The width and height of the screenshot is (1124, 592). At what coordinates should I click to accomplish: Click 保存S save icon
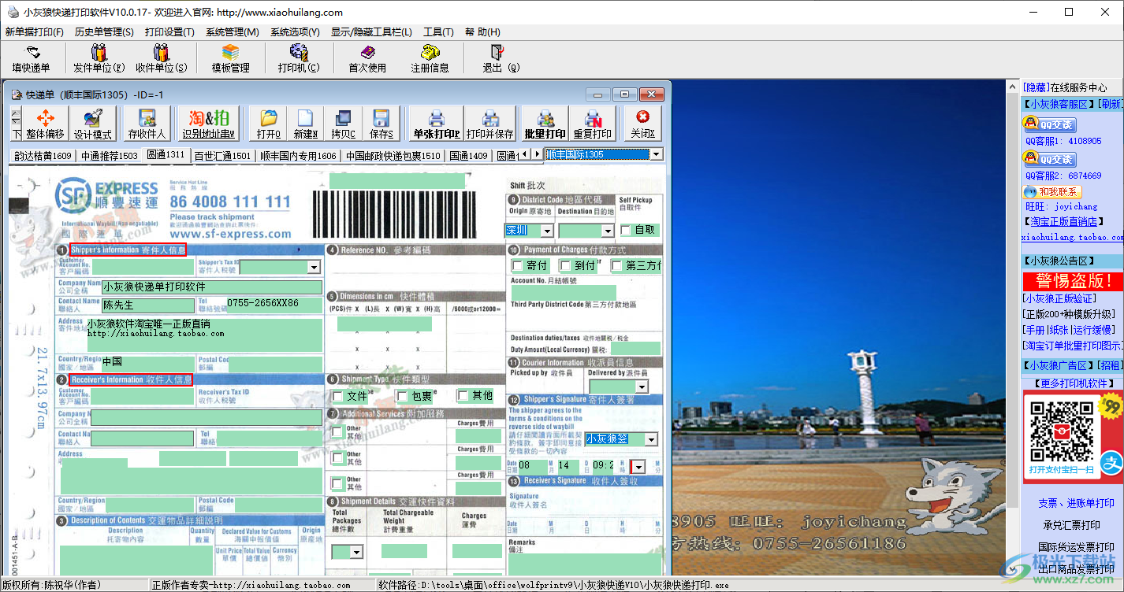(381, 124)
